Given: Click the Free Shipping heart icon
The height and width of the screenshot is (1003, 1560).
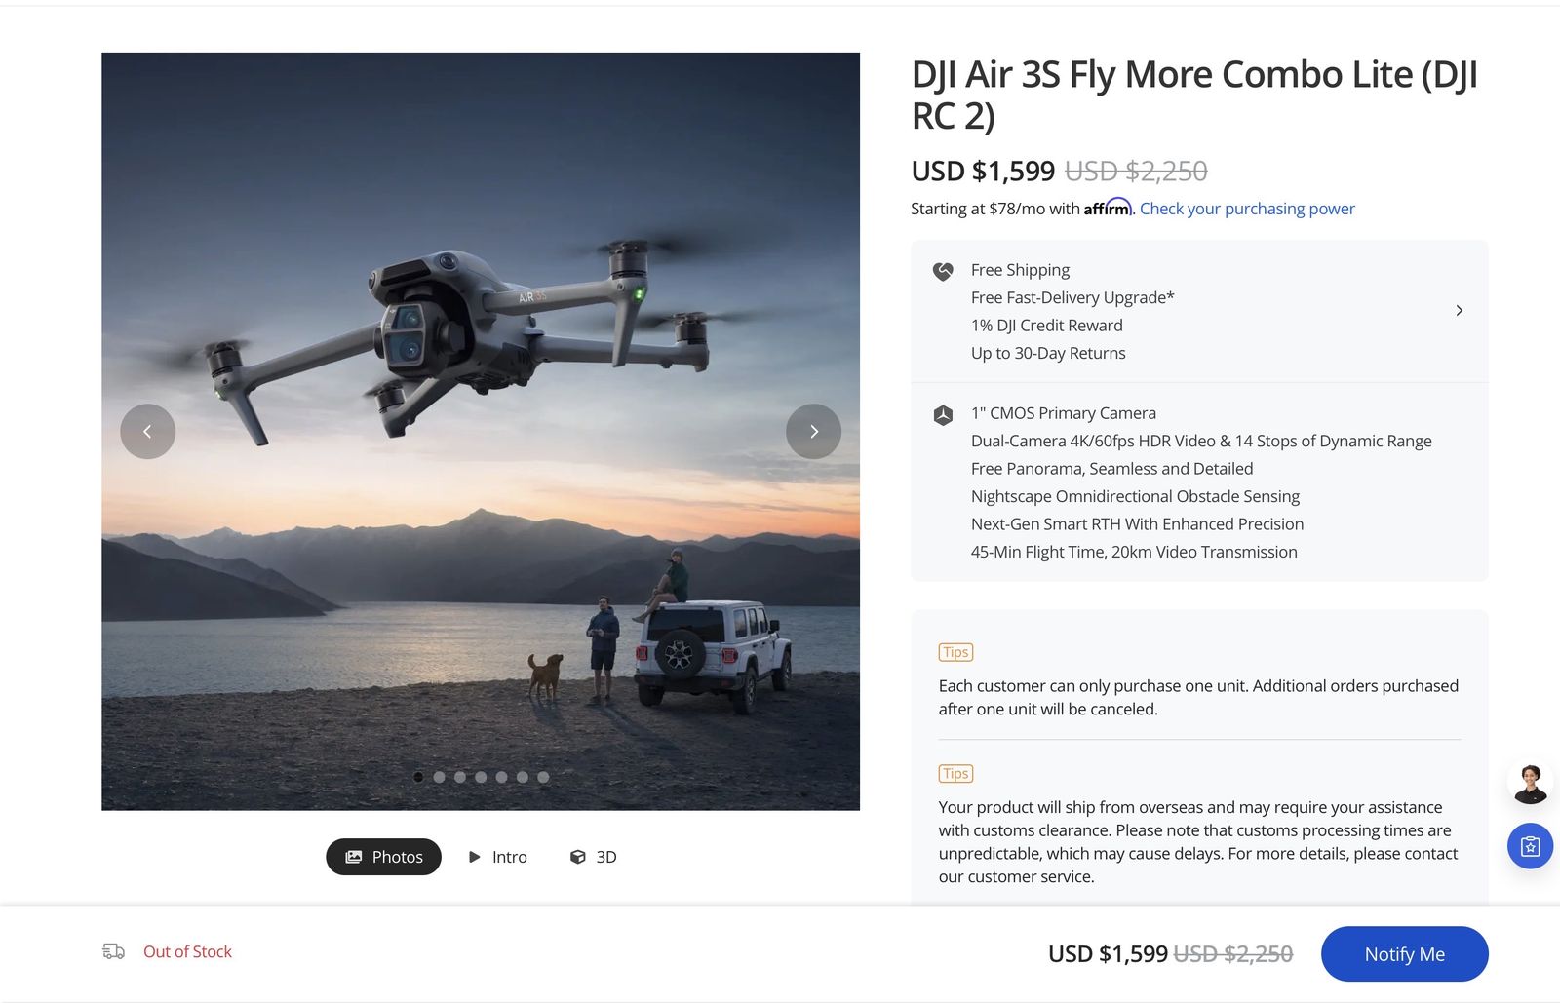Looking at the screenshot, I should (x=943, y=271).
